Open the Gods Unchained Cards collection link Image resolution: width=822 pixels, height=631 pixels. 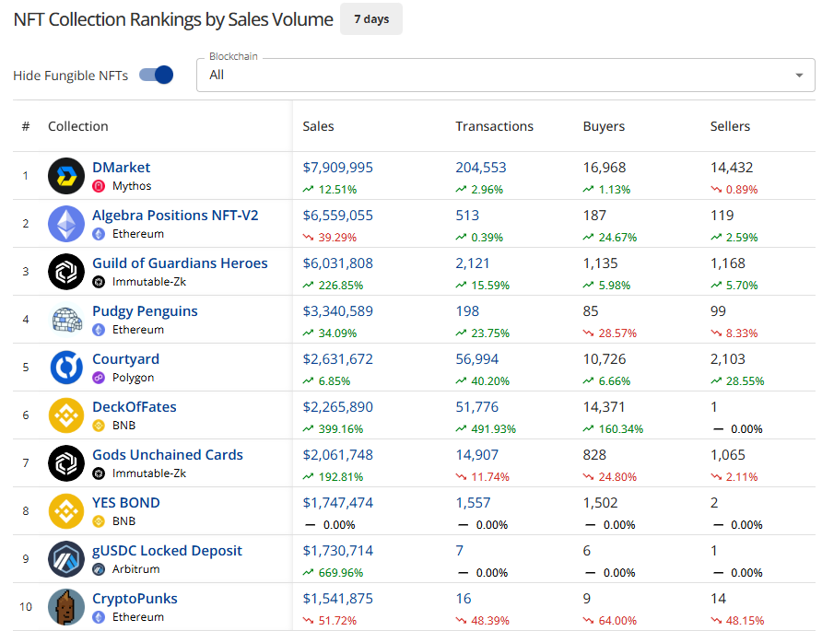pos(168,455)
